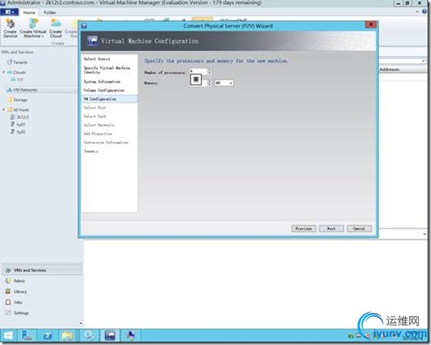Click the processors spinner arrows
This screenshot has width=431, height=345.
tap(210, 71)
